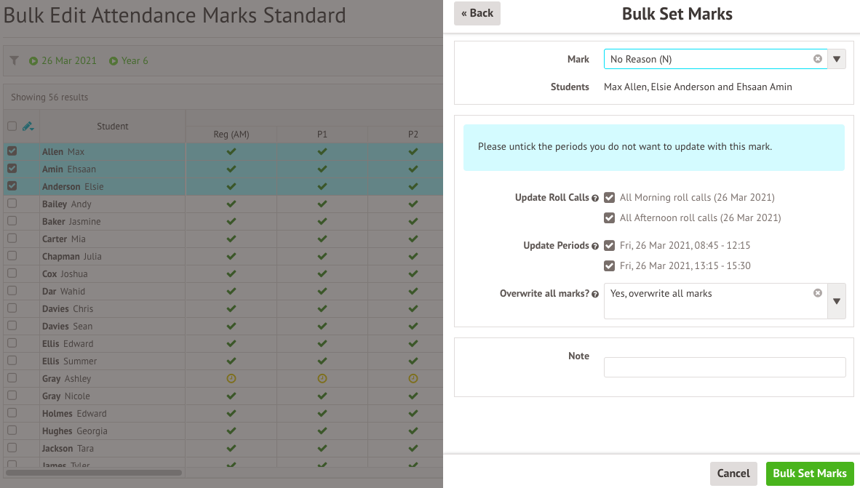This screenshot has height=488, width=860.
Task: Click Allen Max's Reg (AM) present tick
Action: (231, 151)
